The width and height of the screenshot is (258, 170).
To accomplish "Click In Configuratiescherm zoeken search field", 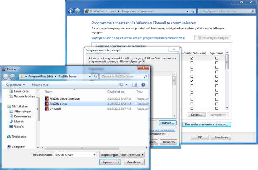I will 224,11.
